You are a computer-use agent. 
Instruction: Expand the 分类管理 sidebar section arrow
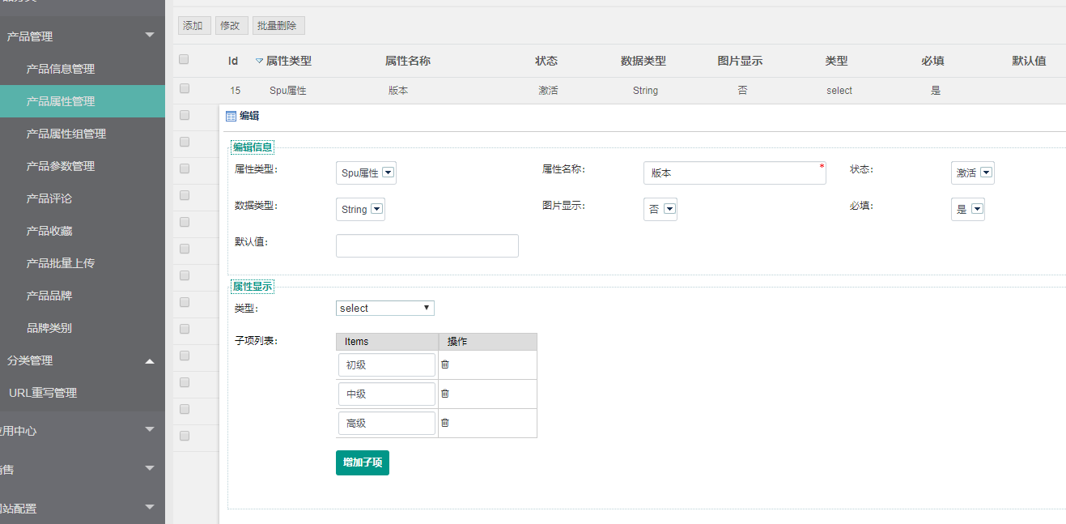149,360
